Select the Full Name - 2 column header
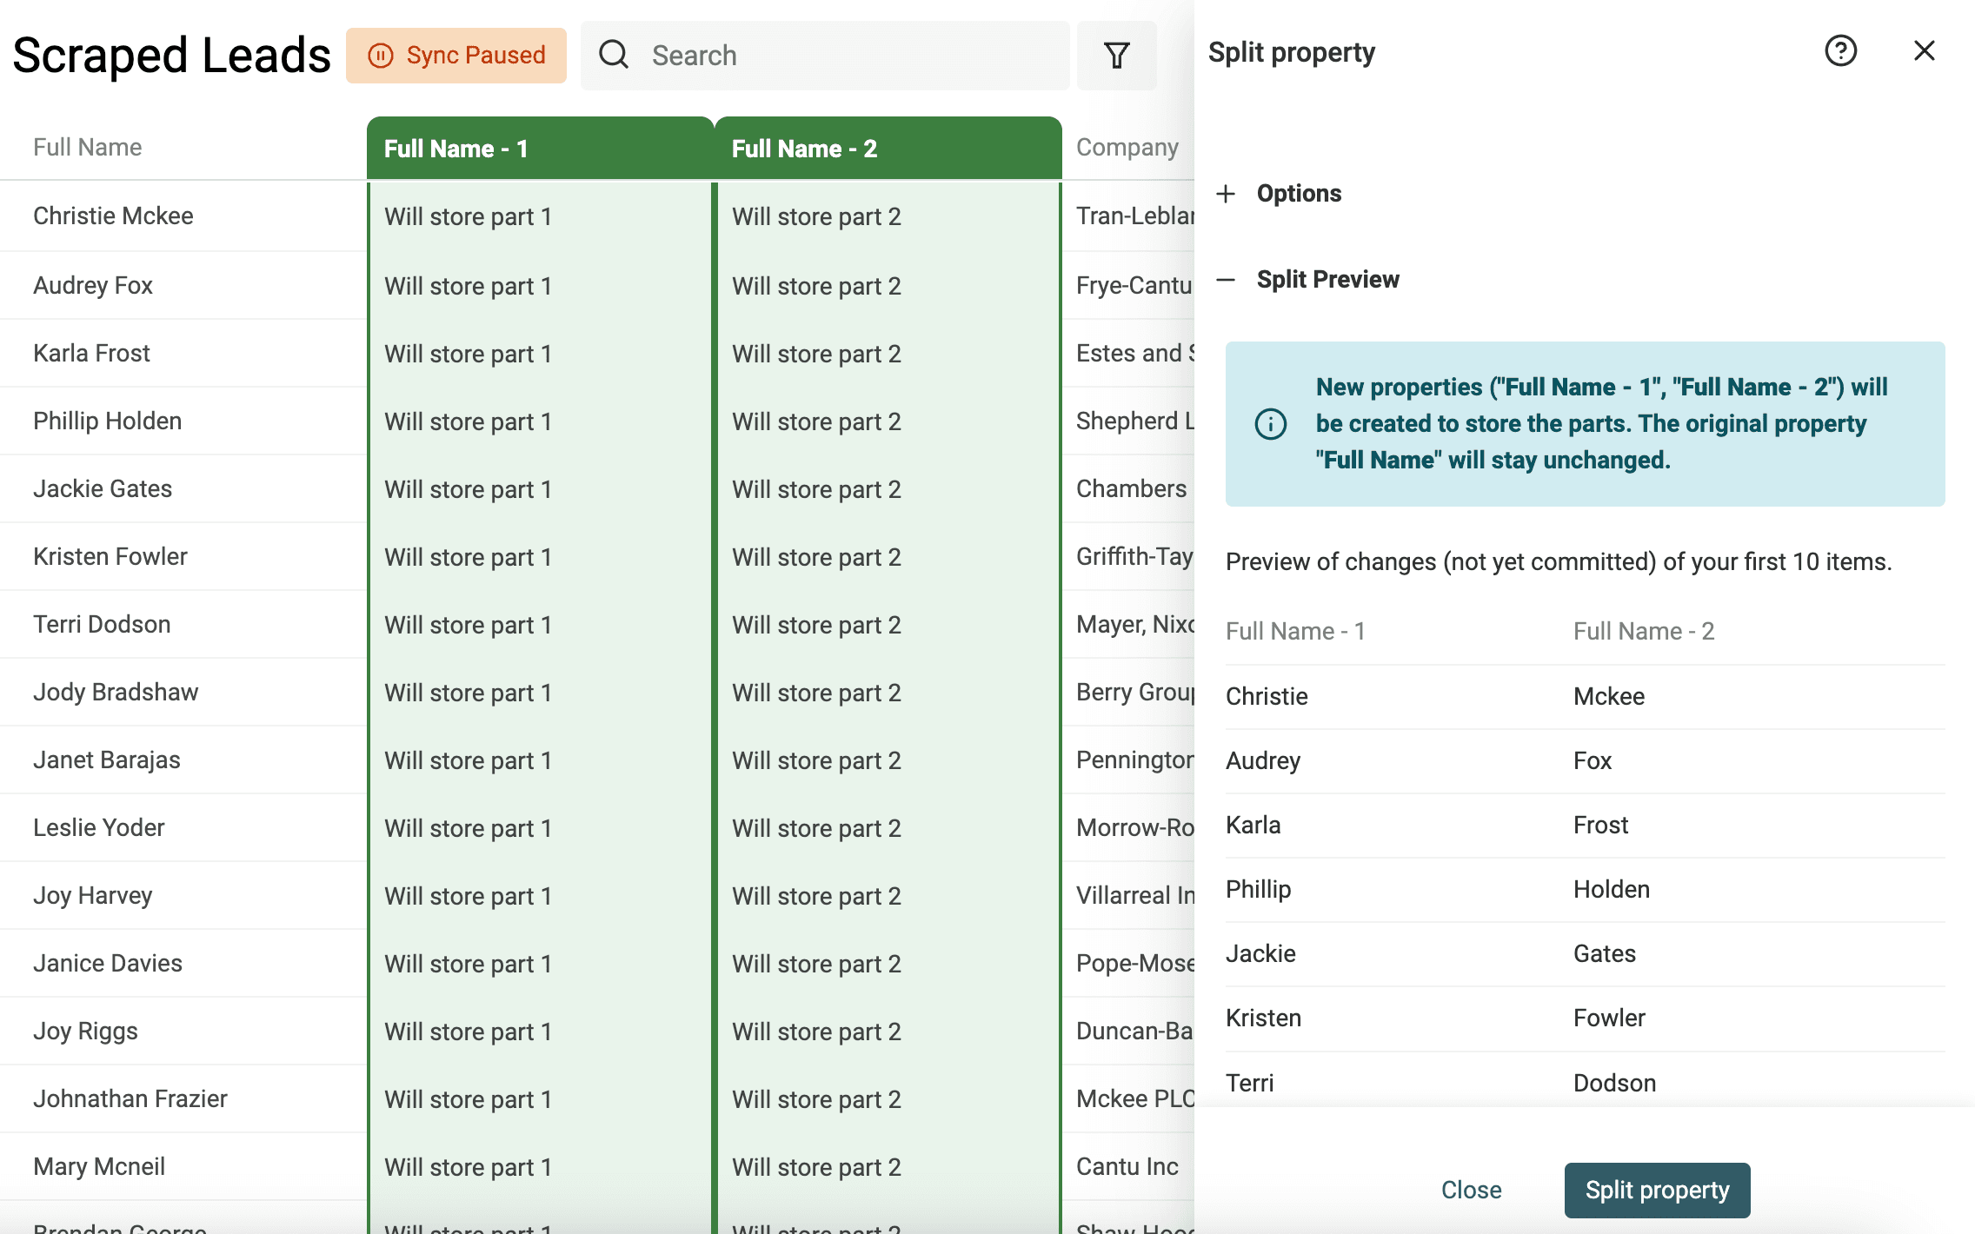Image resolution: width=1975 pixels, height=1234 pixels. pyautogui.click(x=888, y=149)
